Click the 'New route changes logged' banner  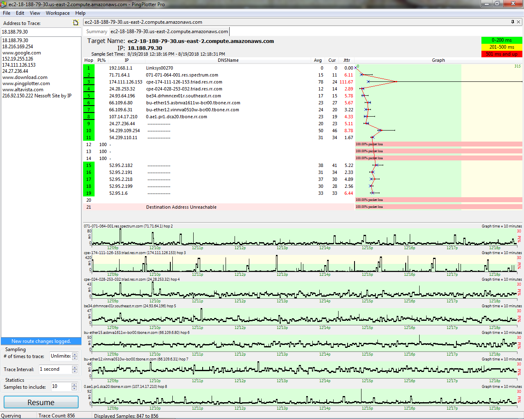pos(41,341)
